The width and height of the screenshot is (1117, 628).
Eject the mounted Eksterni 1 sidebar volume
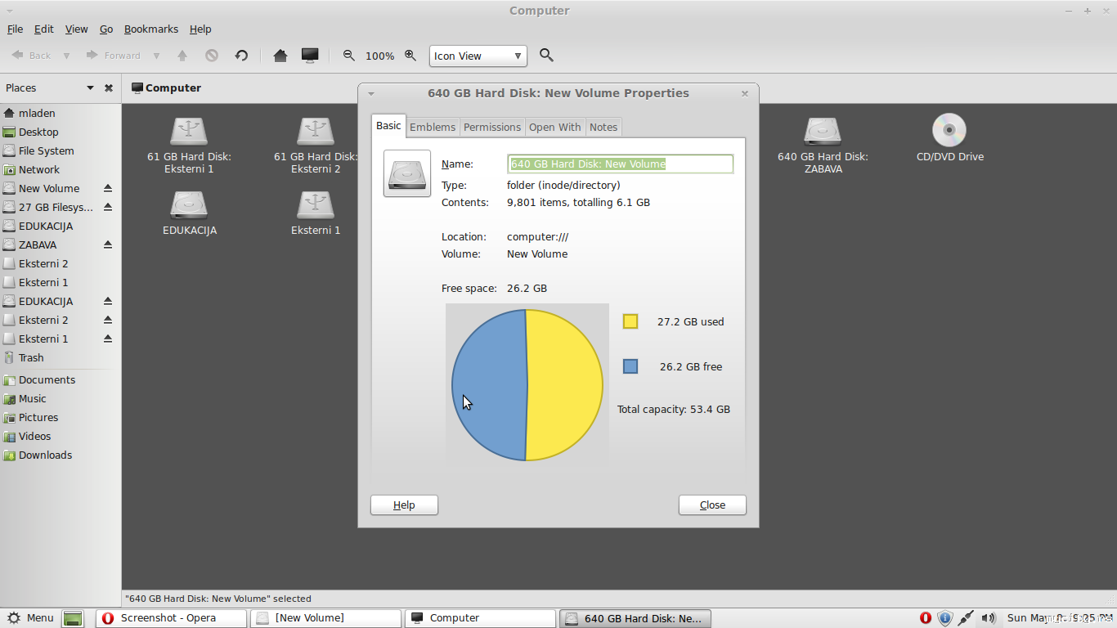coord(108,339)
